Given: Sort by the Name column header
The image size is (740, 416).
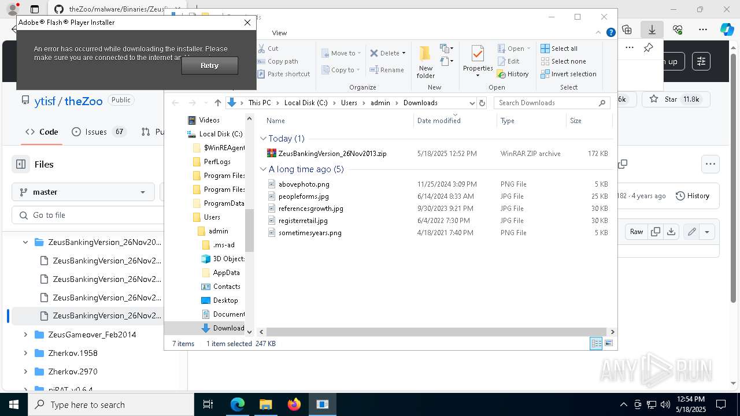Looking at the screenshot, I should coord(338,121).
